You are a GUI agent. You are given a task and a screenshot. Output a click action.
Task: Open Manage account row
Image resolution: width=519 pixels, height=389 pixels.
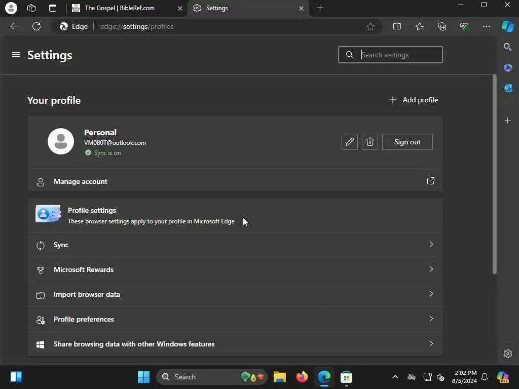[235, 181]
